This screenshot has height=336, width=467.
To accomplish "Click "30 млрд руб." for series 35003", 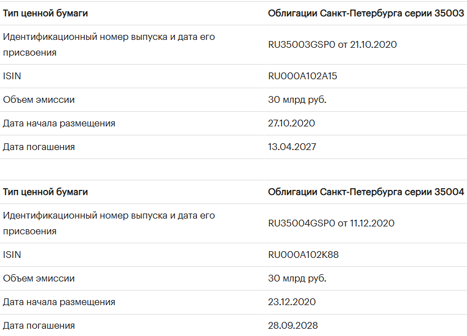I will (x=297, y=99).
